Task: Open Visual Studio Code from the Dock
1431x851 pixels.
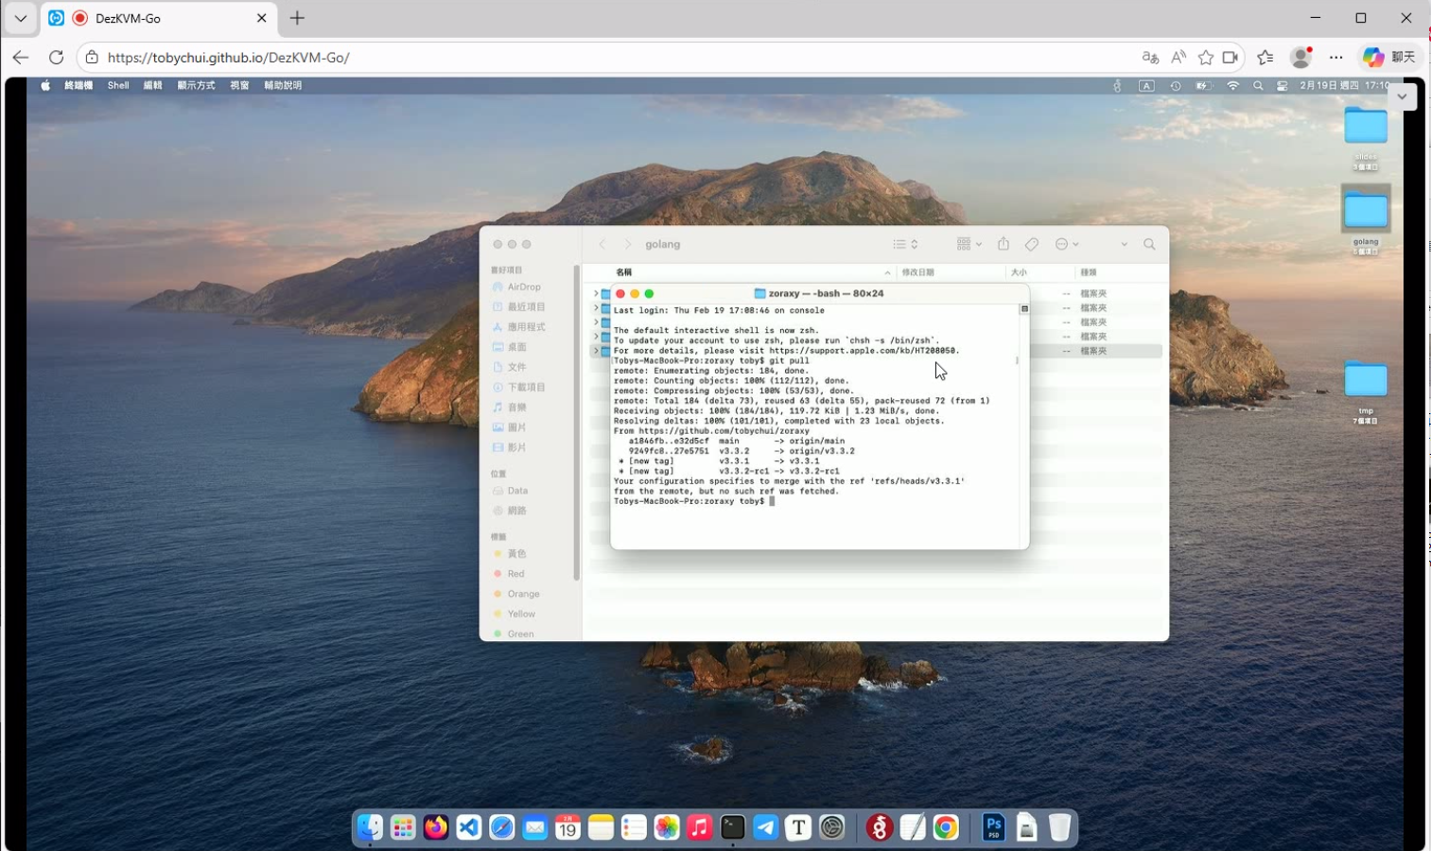Action: click(x=469, y=828)
